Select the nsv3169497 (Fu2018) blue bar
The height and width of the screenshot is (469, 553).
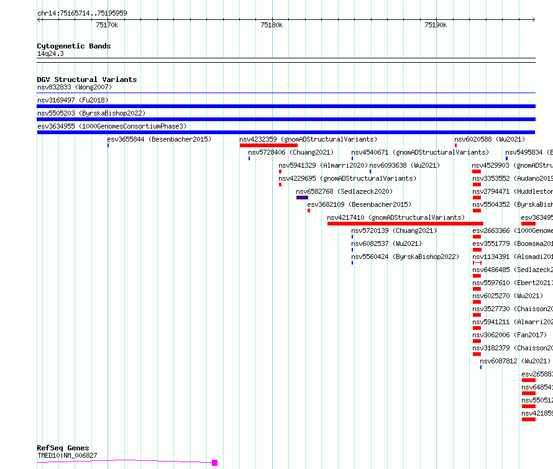pyautogui.click(x=286, y=106)
